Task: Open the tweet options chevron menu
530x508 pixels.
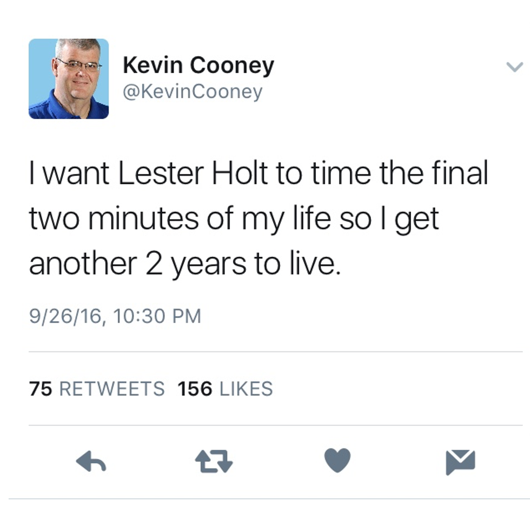Action: click(x=514, y=67)
